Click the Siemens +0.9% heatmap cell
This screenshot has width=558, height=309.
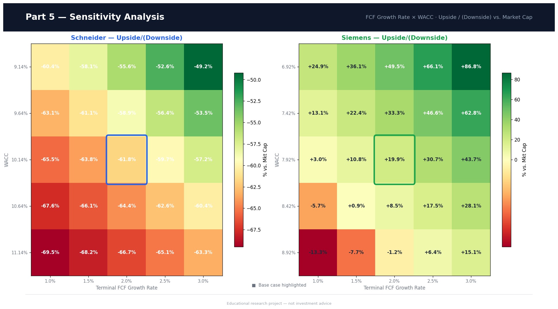[x=356, y=206]
